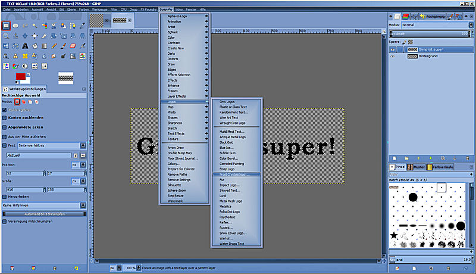Viewport: 476px width, 274px height.
Task: Select the Rectangle Select tool
Action: tap(6, 26)
